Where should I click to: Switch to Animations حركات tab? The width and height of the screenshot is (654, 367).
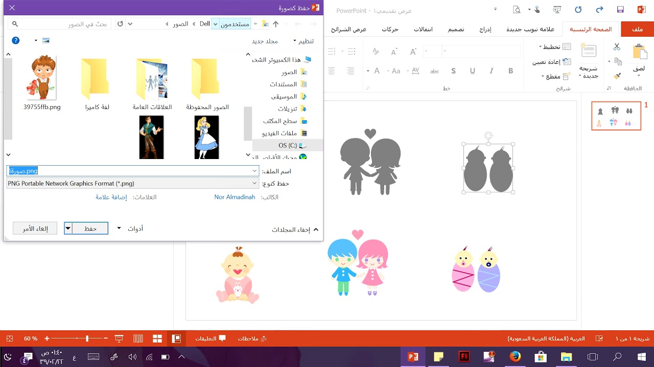[x=390, y=29]
